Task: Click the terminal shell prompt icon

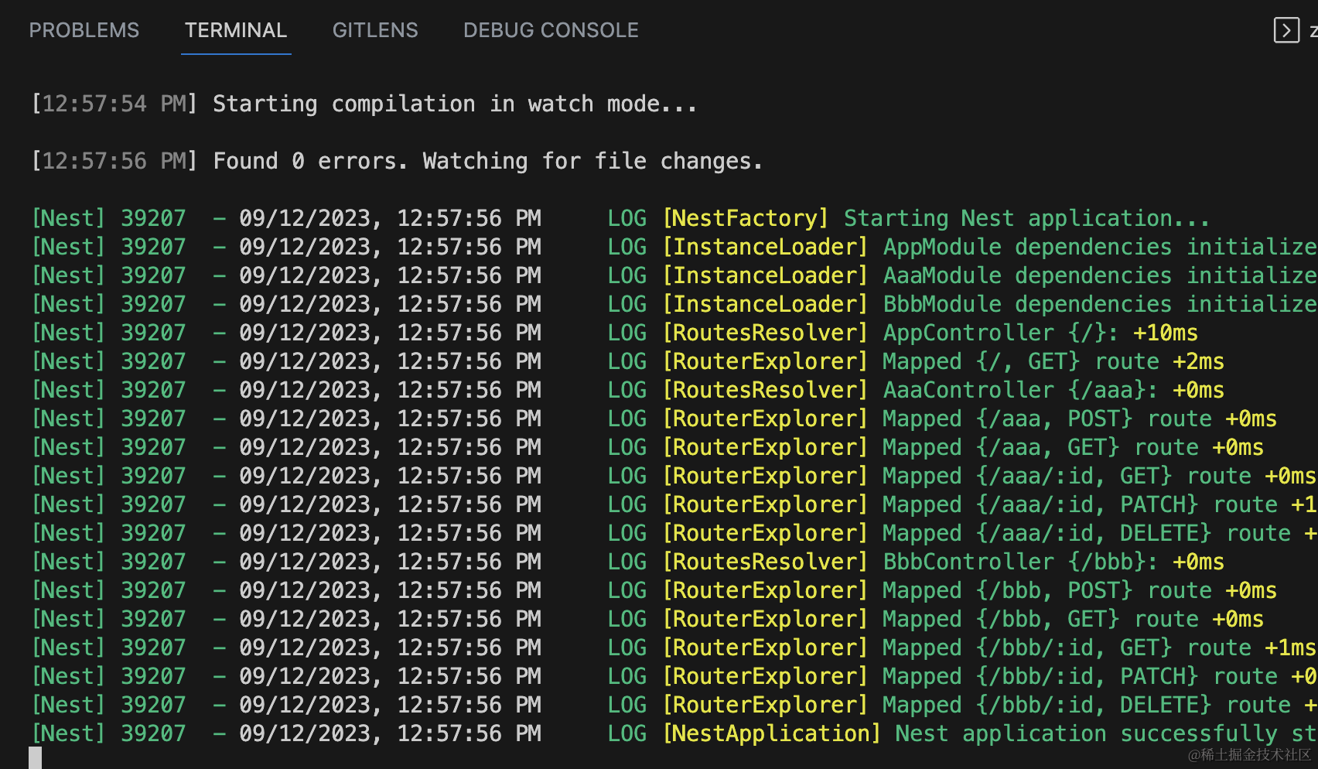Action: (1286, 30)
